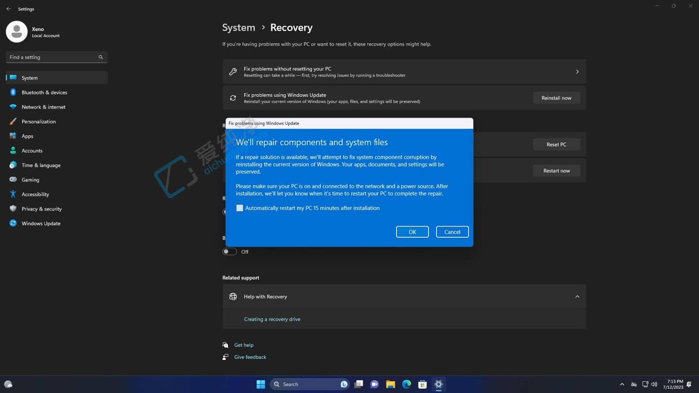Screen dimensions: 699x393
Task: Open the Apps settings icon
Action: pos(12,136)
